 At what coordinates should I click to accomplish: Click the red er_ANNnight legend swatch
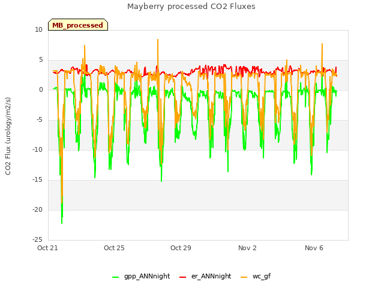tap(182, 277)
